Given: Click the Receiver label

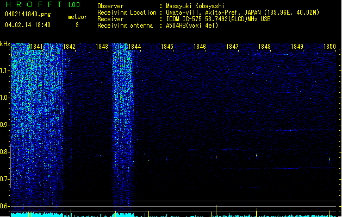Looking at the screenshot, I should [110, 19].
